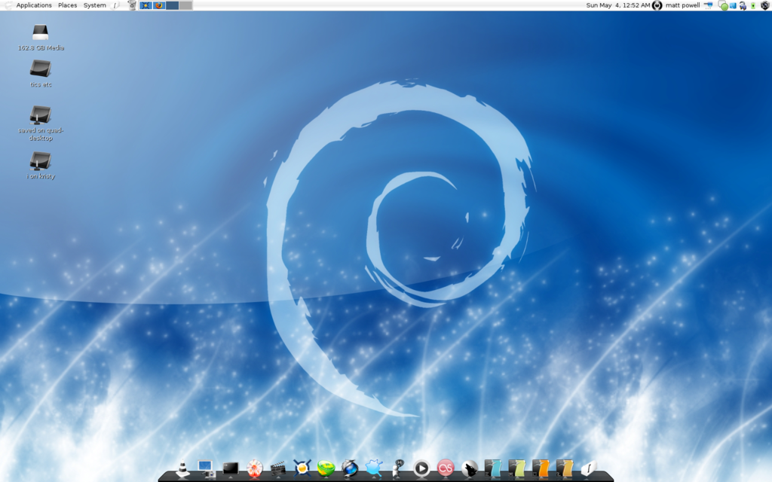Click the padlock keyring tray icon
The image size is (772, 482).
743,6
